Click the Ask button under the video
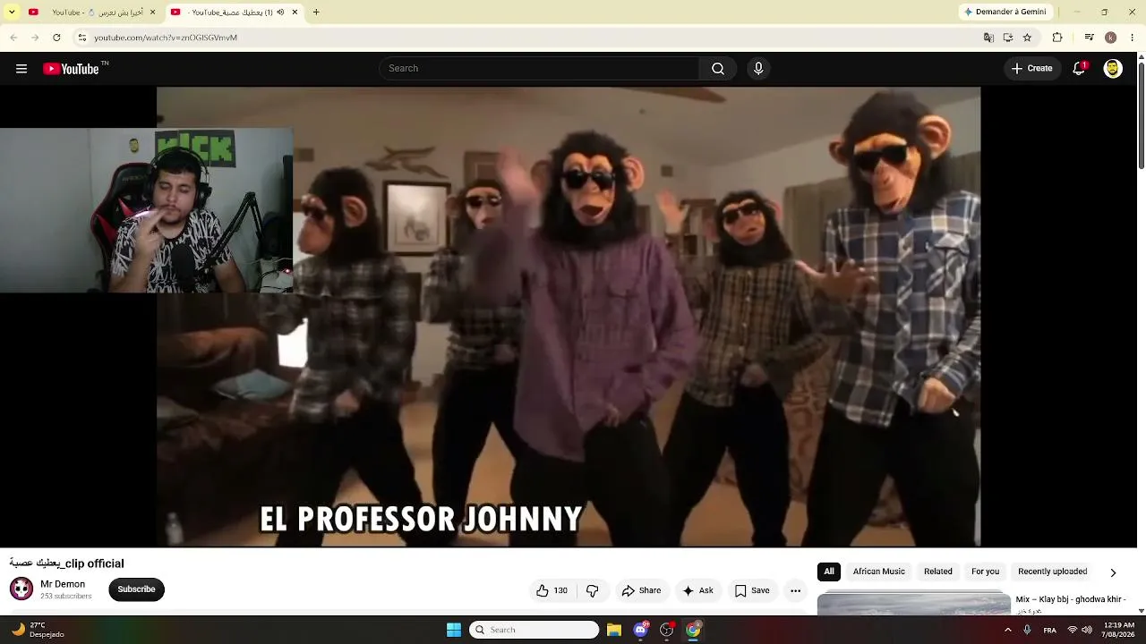 point(697,590)
